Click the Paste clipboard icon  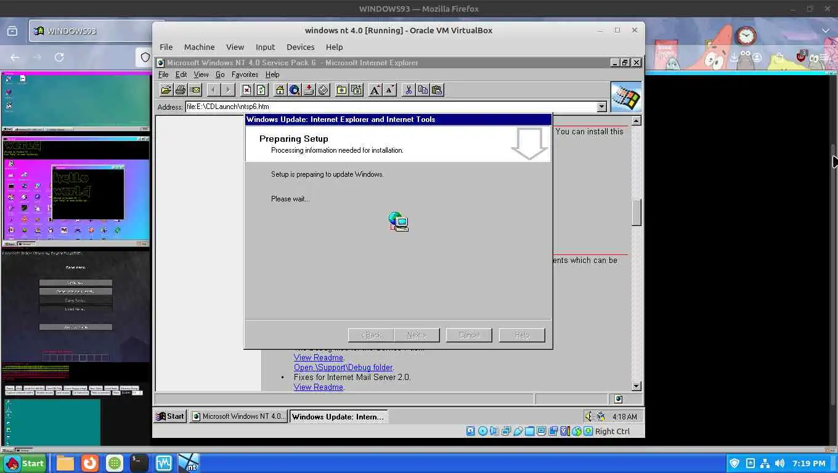437,90
